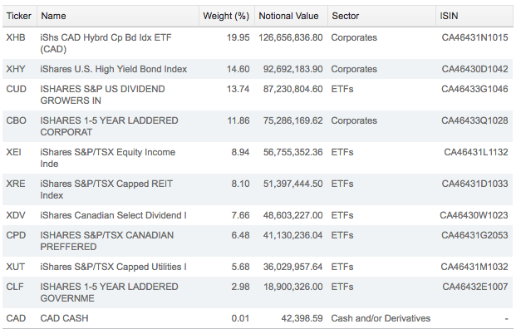Select the CPD ticker cell
This screenshot has width=521, height=329.
click(16, 235)
